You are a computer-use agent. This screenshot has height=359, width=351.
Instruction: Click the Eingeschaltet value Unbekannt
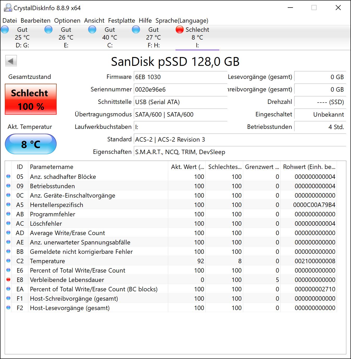pos(320,115)
